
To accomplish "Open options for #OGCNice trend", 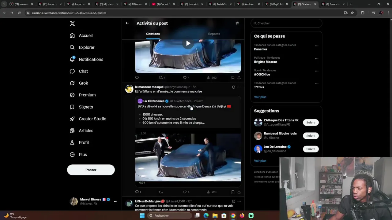I will coord(317,71).
